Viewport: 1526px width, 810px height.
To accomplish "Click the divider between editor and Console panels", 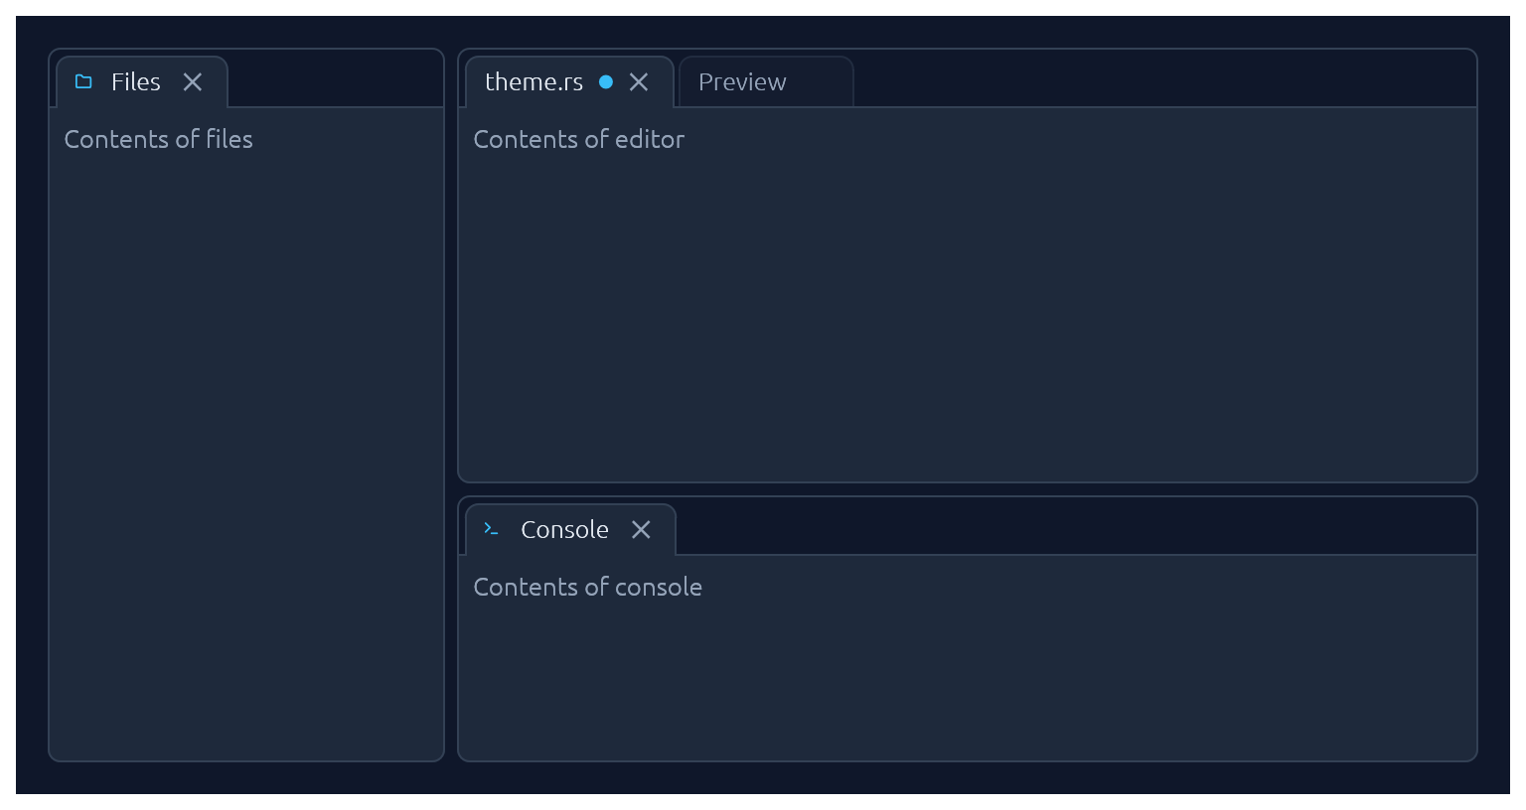I will pos(968,489).
